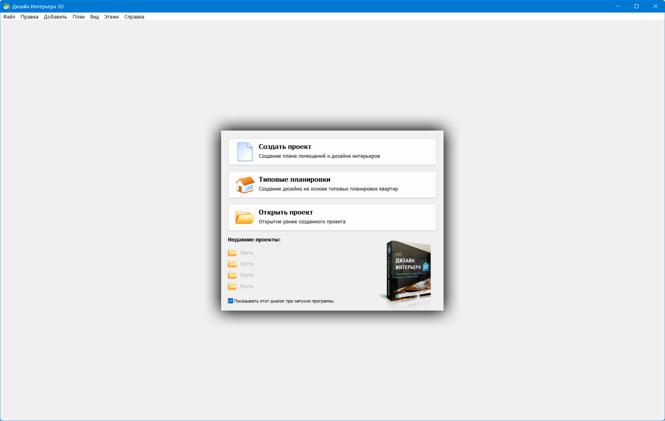Open the Правка menu
Screen dimensions: 665x421
pyautogui.click(x=29, y=17)
